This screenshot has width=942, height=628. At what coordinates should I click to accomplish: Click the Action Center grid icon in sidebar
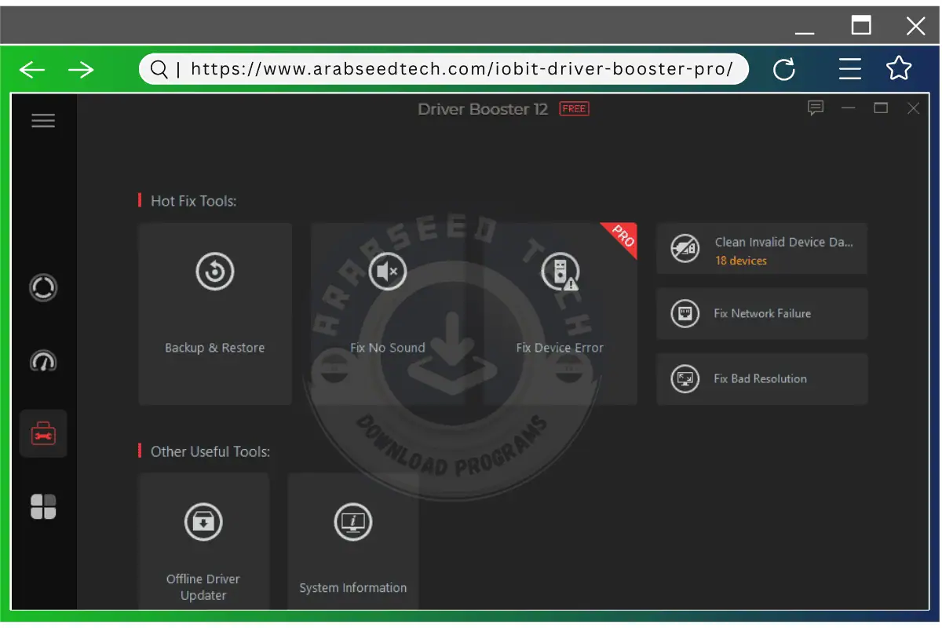[43, 507]
